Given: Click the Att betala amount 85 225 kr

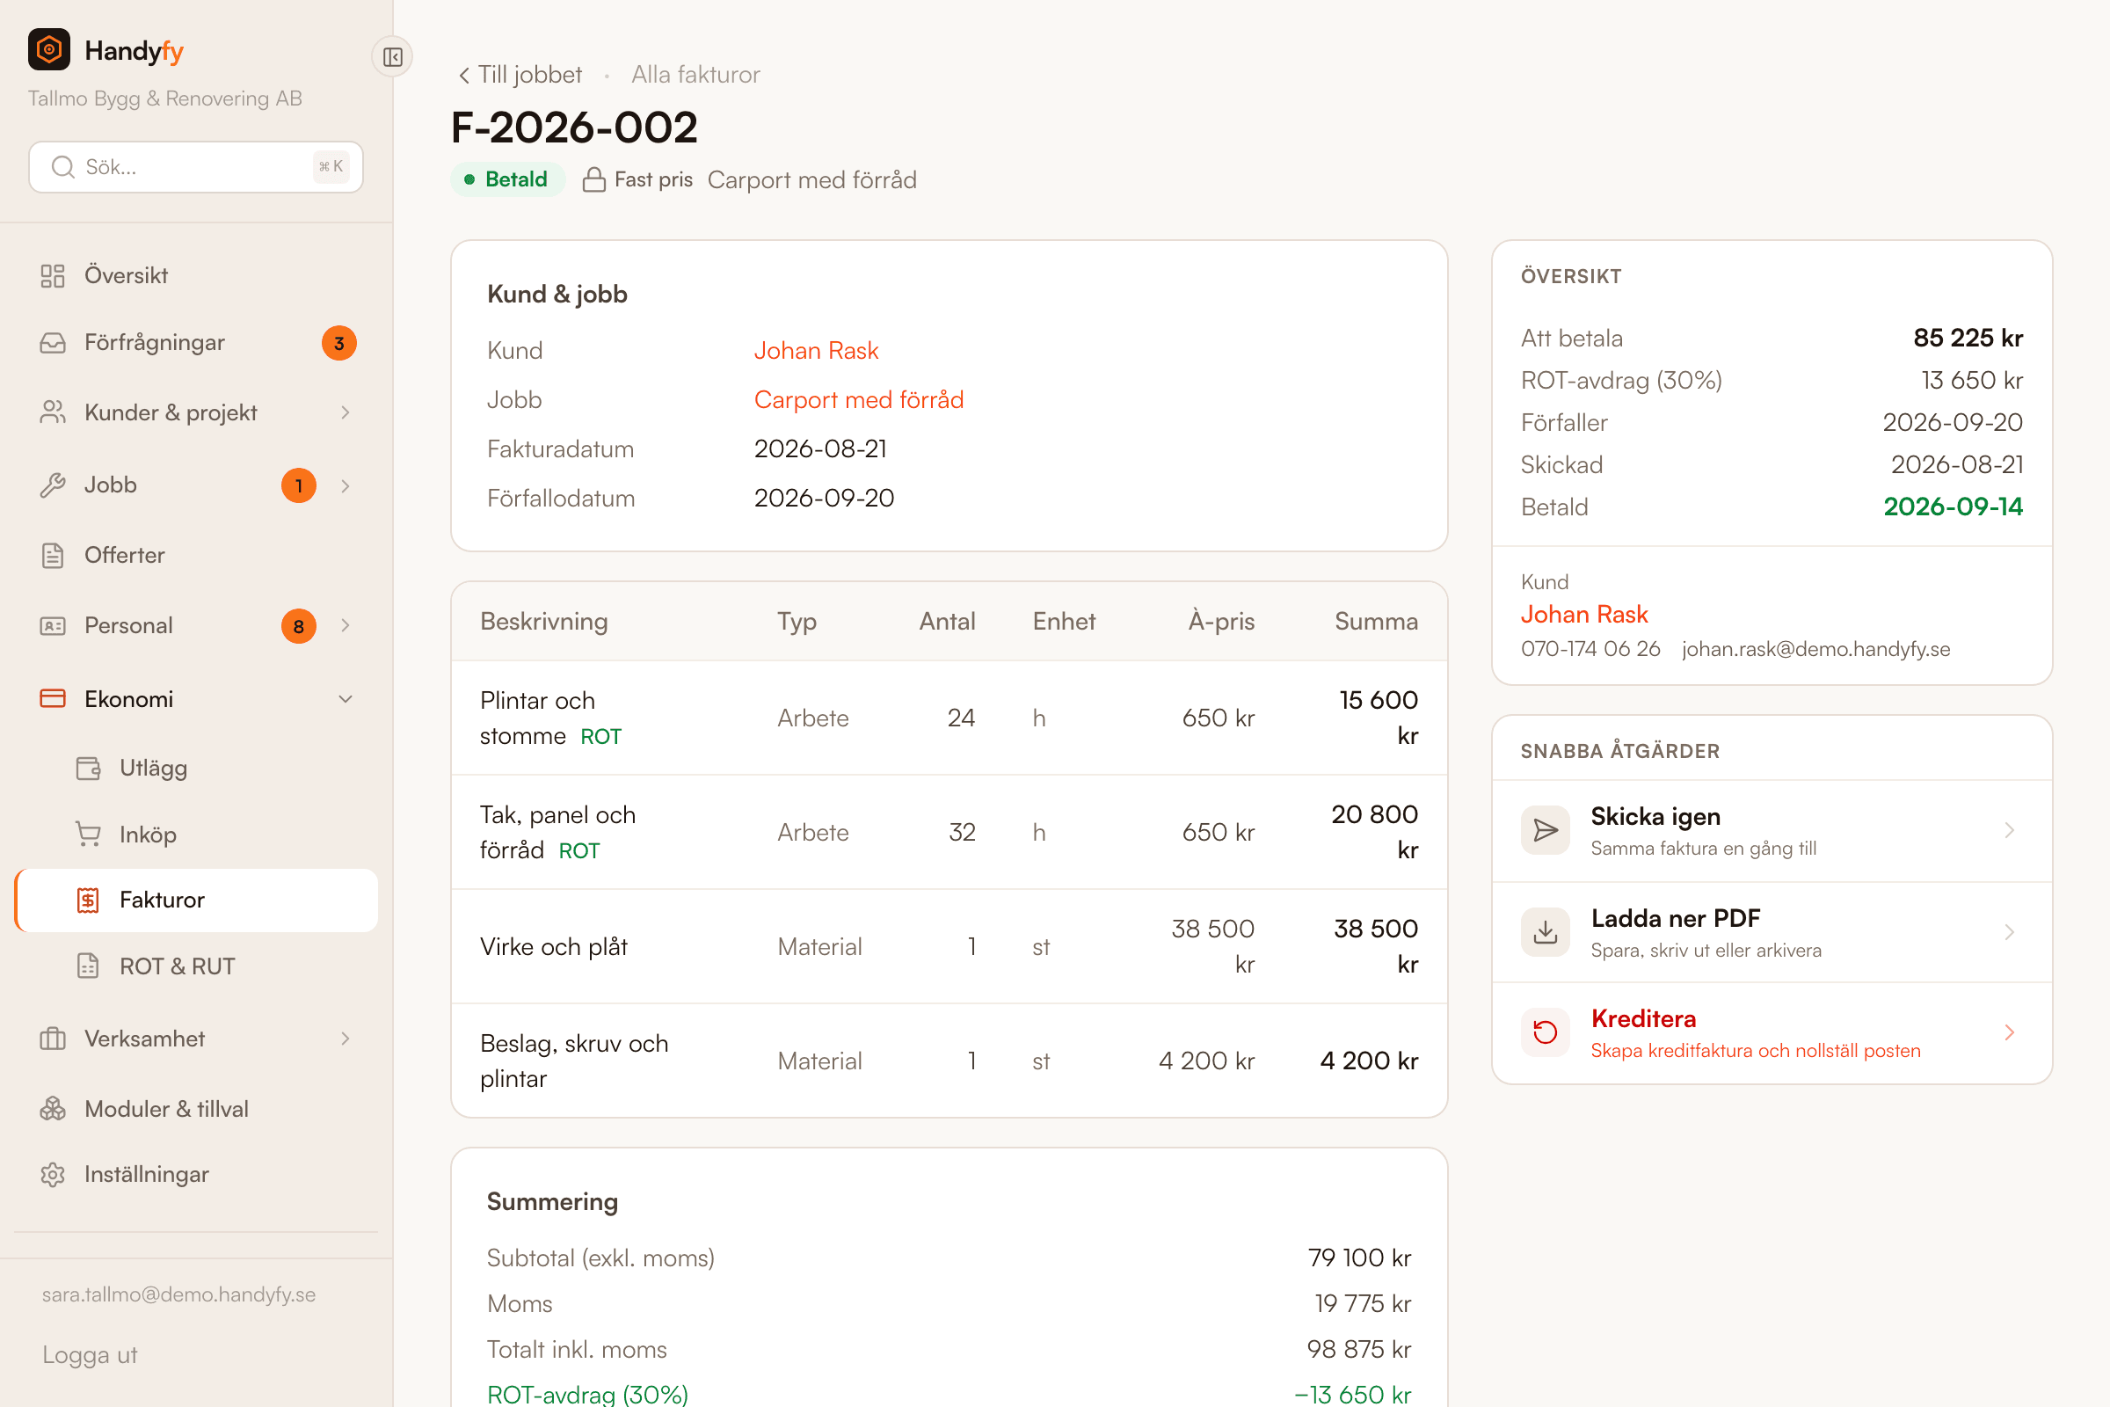Looking at the screenshot, I should coord(1968,339).
